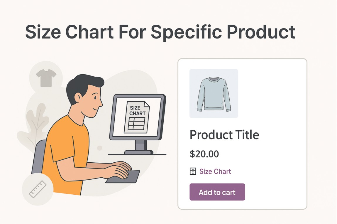Click the $20.00 price
The height and width of the screenshot is (224, 337).
(x=204, y=154)
